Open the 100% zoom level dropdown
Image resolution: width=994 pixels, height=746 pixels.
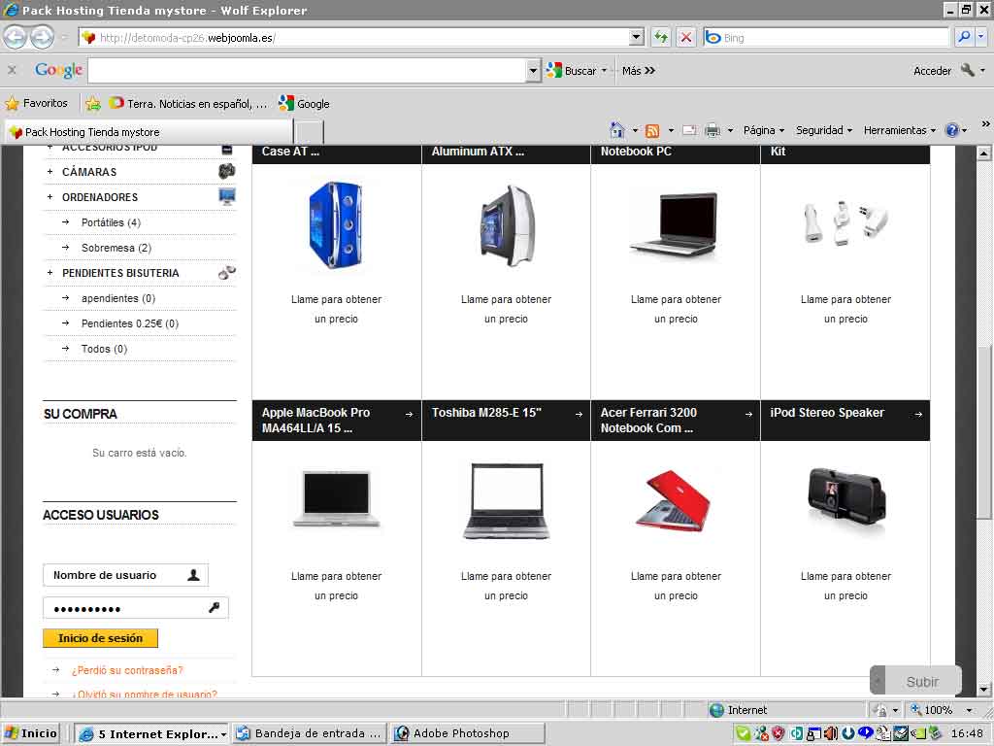tap(968, 710)
